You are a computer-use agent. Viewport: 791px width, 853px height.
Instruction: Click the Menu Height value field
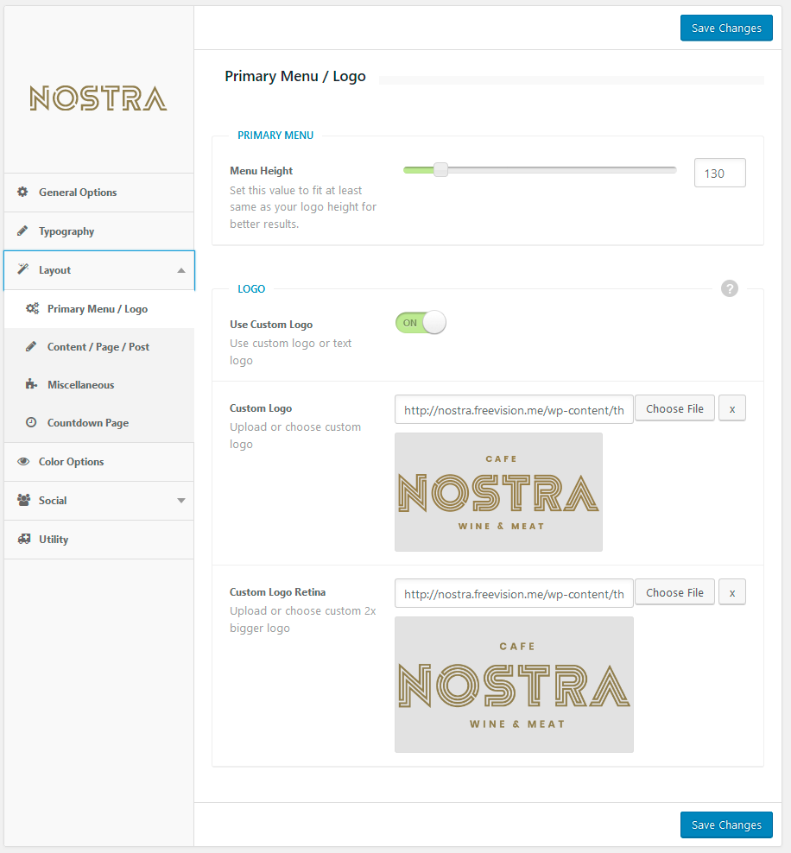click(719, 173)
